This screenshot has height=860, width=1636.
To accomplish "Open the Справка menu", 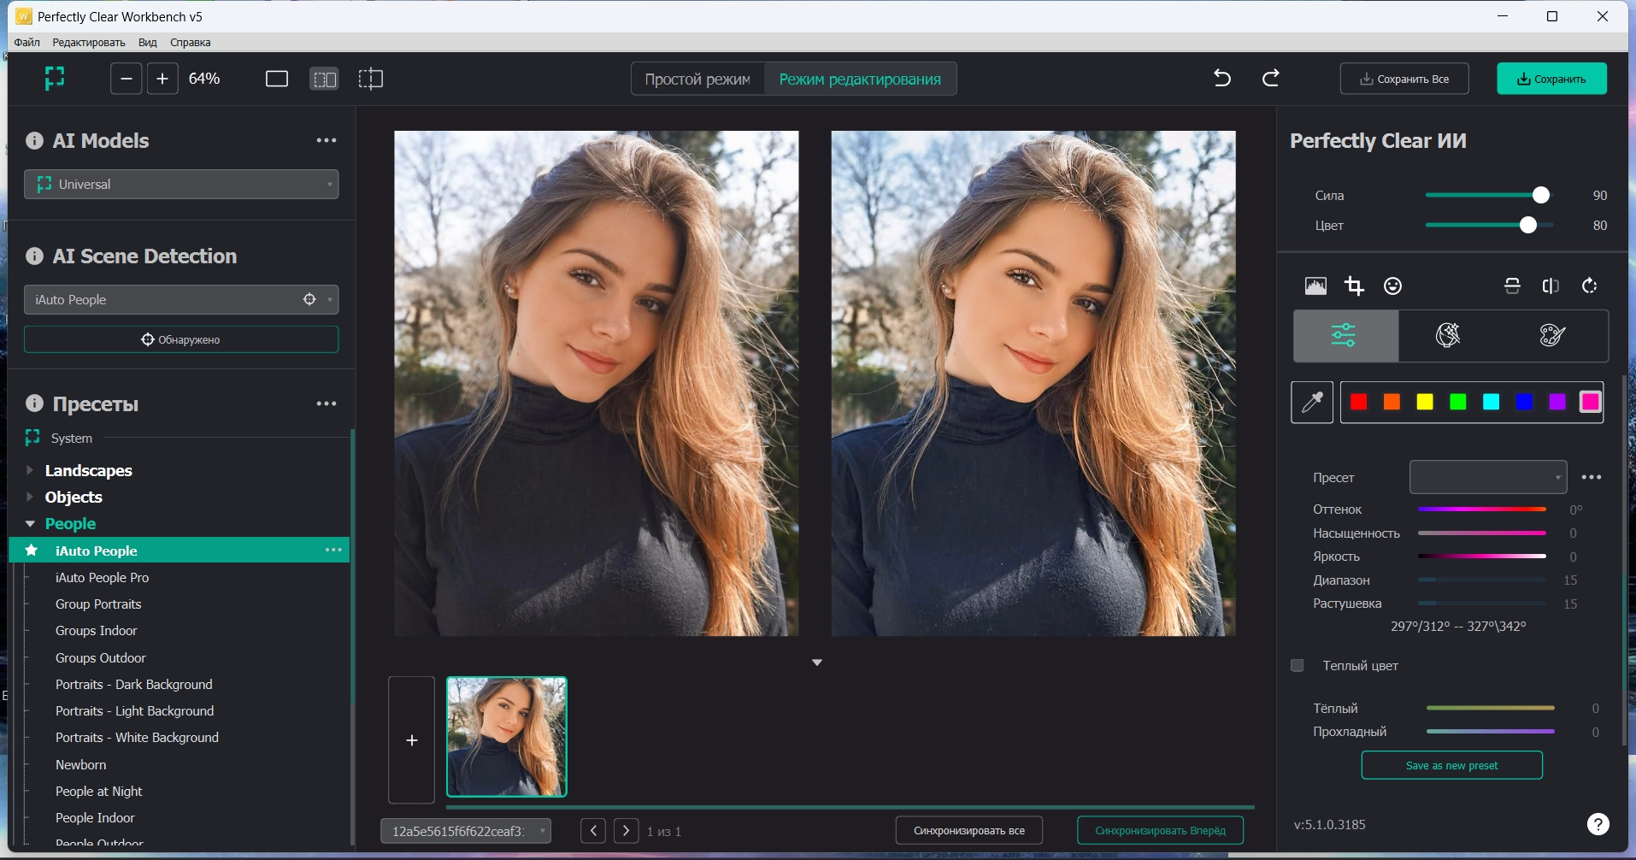I will pyautogui.click(x=191, y=42).
